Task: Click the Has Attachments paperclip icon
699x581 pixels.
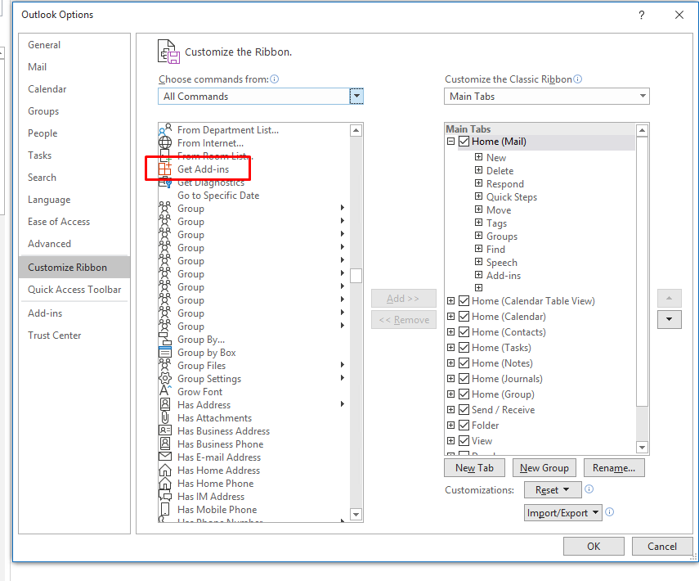Action: click(165, 417)
